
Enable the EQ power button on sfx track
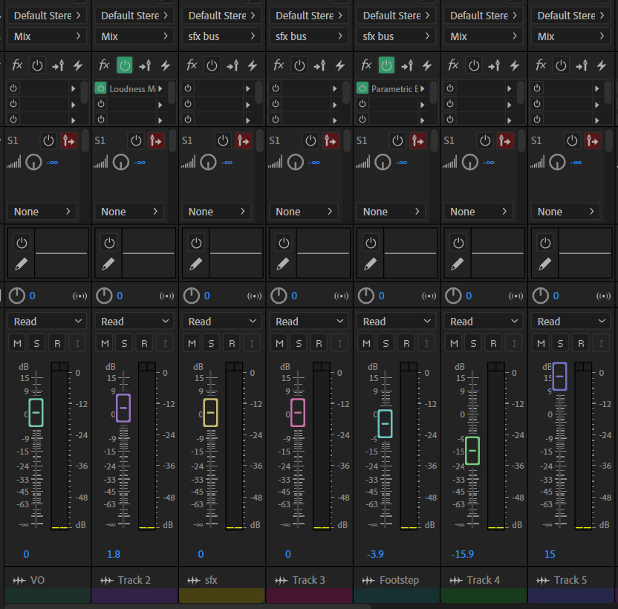click(x=196, y=243)
